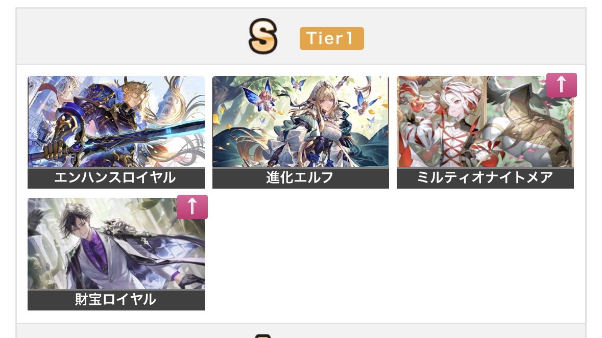This screenshot has height=338, width=602.
Task: Click the gray S tier header bar
Action: coord(301,36)
